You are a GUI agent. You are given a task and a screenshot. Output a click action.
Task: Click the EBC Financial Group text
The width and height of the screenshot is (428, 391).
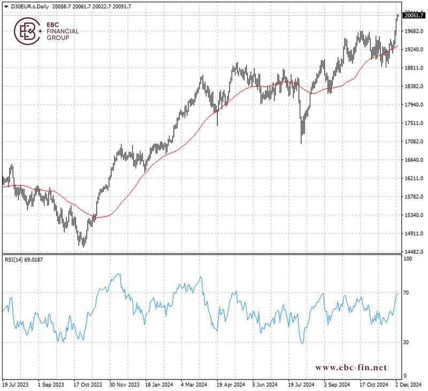point(63,31)
